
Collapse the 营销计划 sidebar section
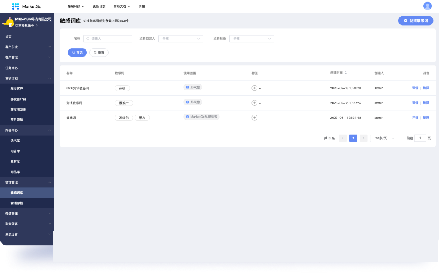tap(26, 78)
